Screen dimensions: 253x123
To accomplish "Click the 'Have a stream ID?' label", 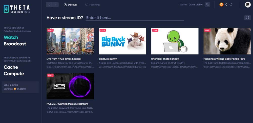I will tap(65, 18).
